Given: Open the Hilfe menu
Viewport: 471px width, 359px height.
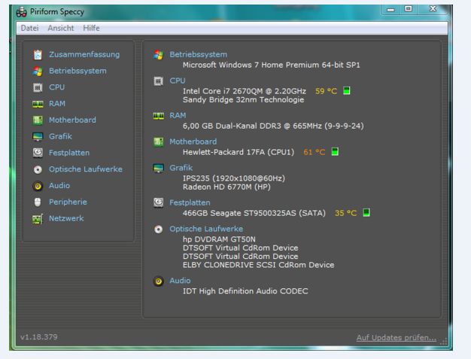Looking at the screenshot, I should point(91,28).
